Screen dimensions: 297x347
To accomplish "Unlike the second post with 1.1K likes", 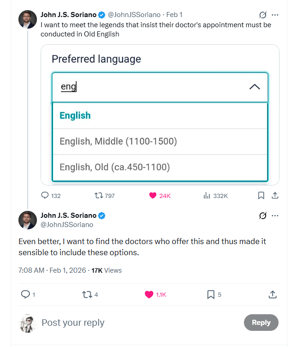I will [x=149, y=294].
